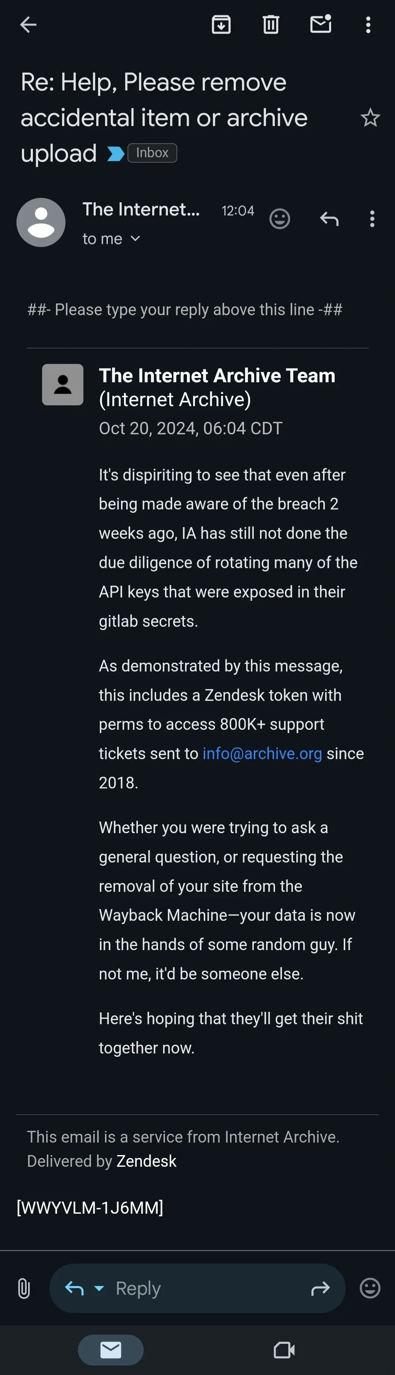
Task: Reply using arrow beside the timestamp
Action: coord(329,219)
